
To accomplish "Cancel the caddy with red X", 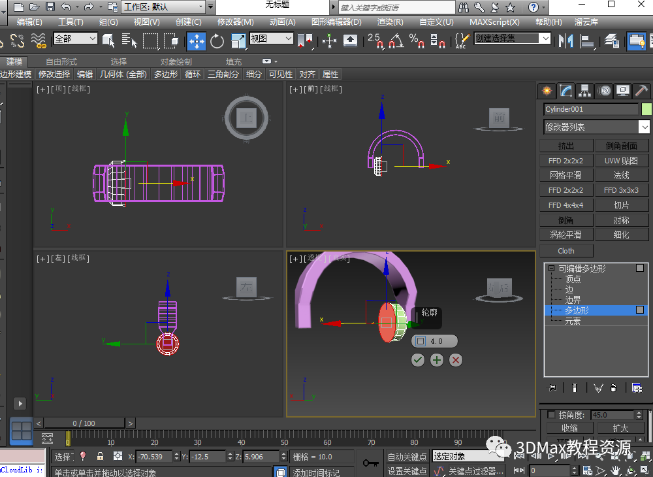I will (456, 359).
